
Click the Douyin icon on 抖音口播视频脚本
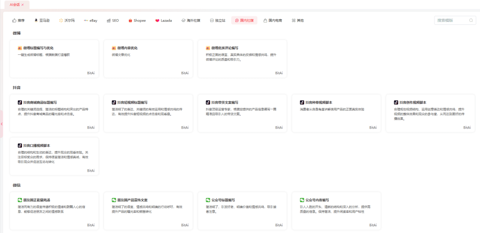(x=20, y=145)
